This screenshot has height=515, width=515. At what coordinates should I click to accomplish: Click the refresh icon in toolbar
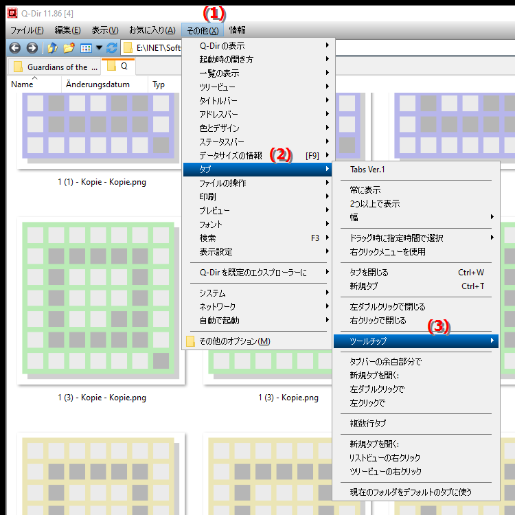[112, 48]
